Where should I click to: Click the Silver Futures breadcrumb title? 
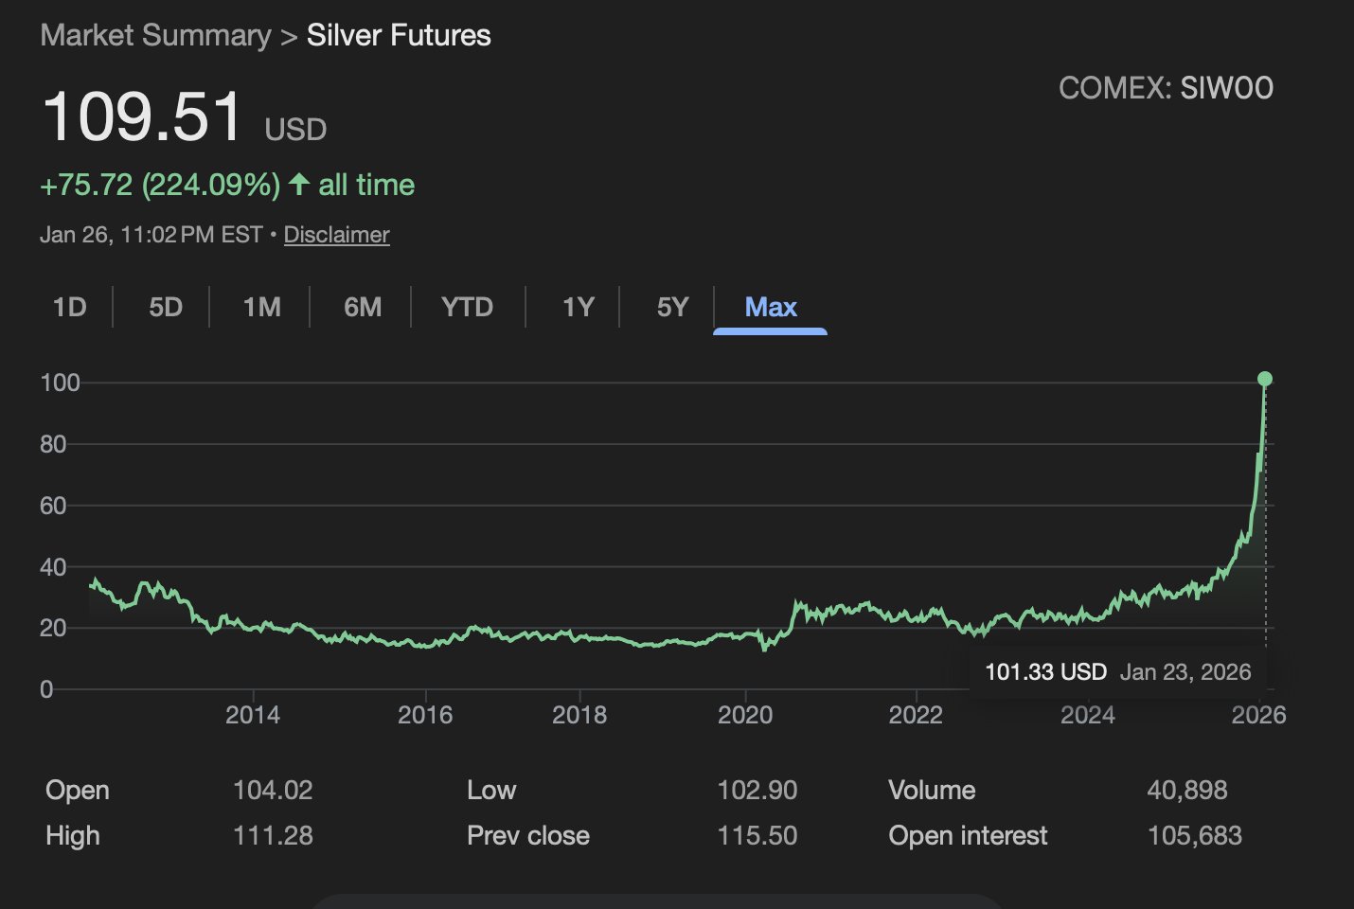(399, 36)
